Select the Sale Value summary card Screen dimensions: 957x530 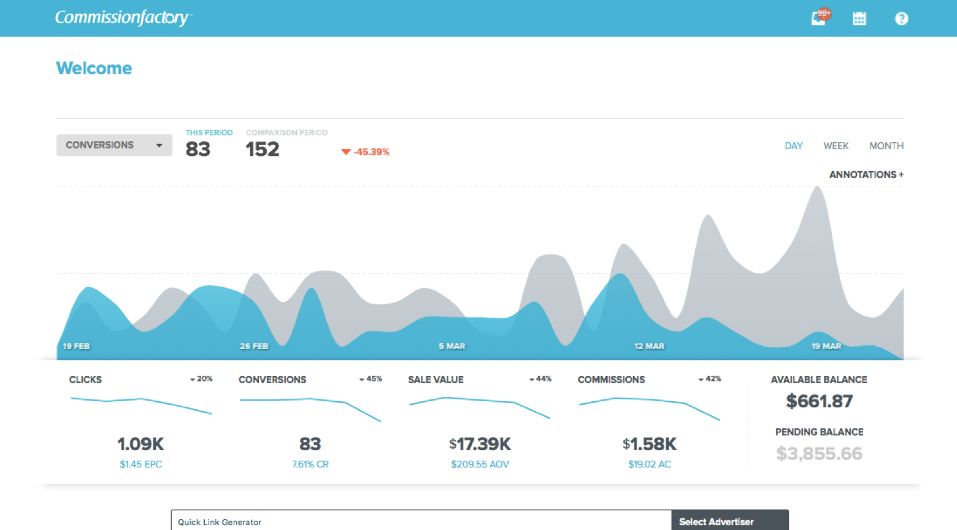[479, 421]
